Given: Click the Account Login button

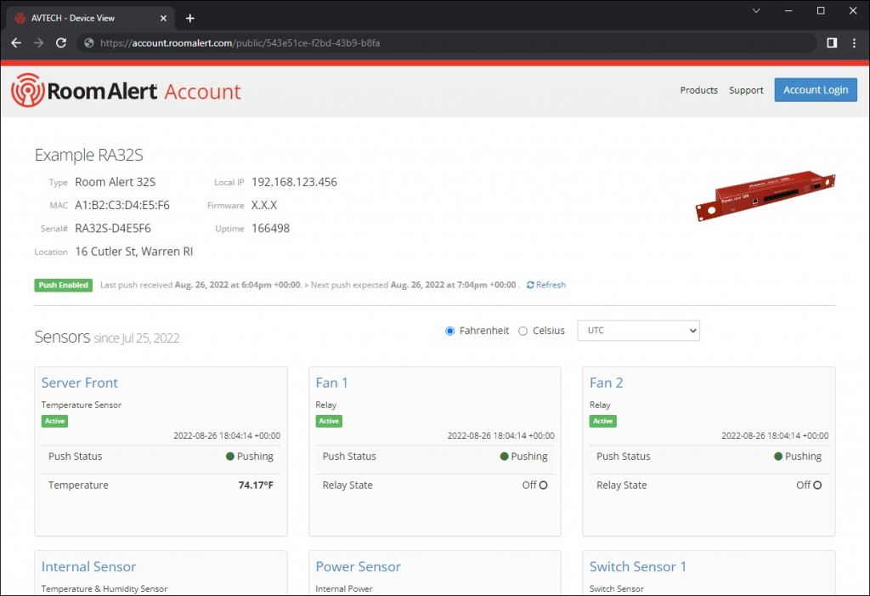Looking at the screenshot, I should (815, 89).
